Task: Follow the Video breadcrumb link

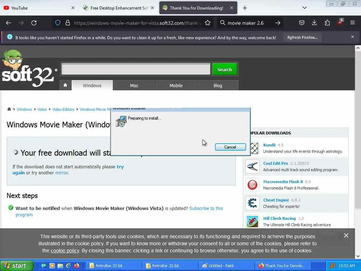Action: (42, 109)
